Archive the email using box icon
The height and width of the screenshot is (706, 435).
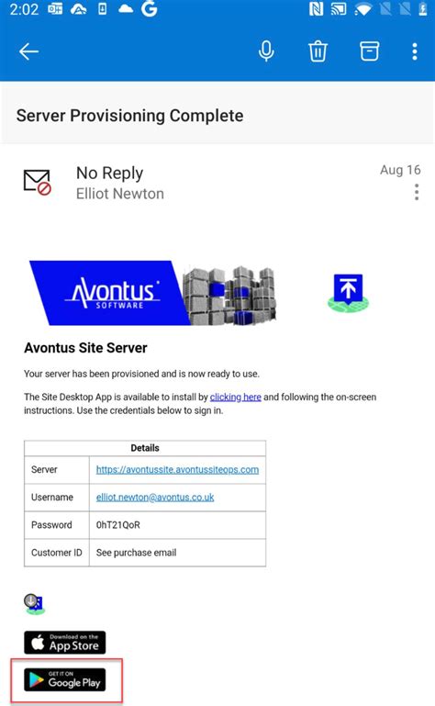(x=369, y=50)
